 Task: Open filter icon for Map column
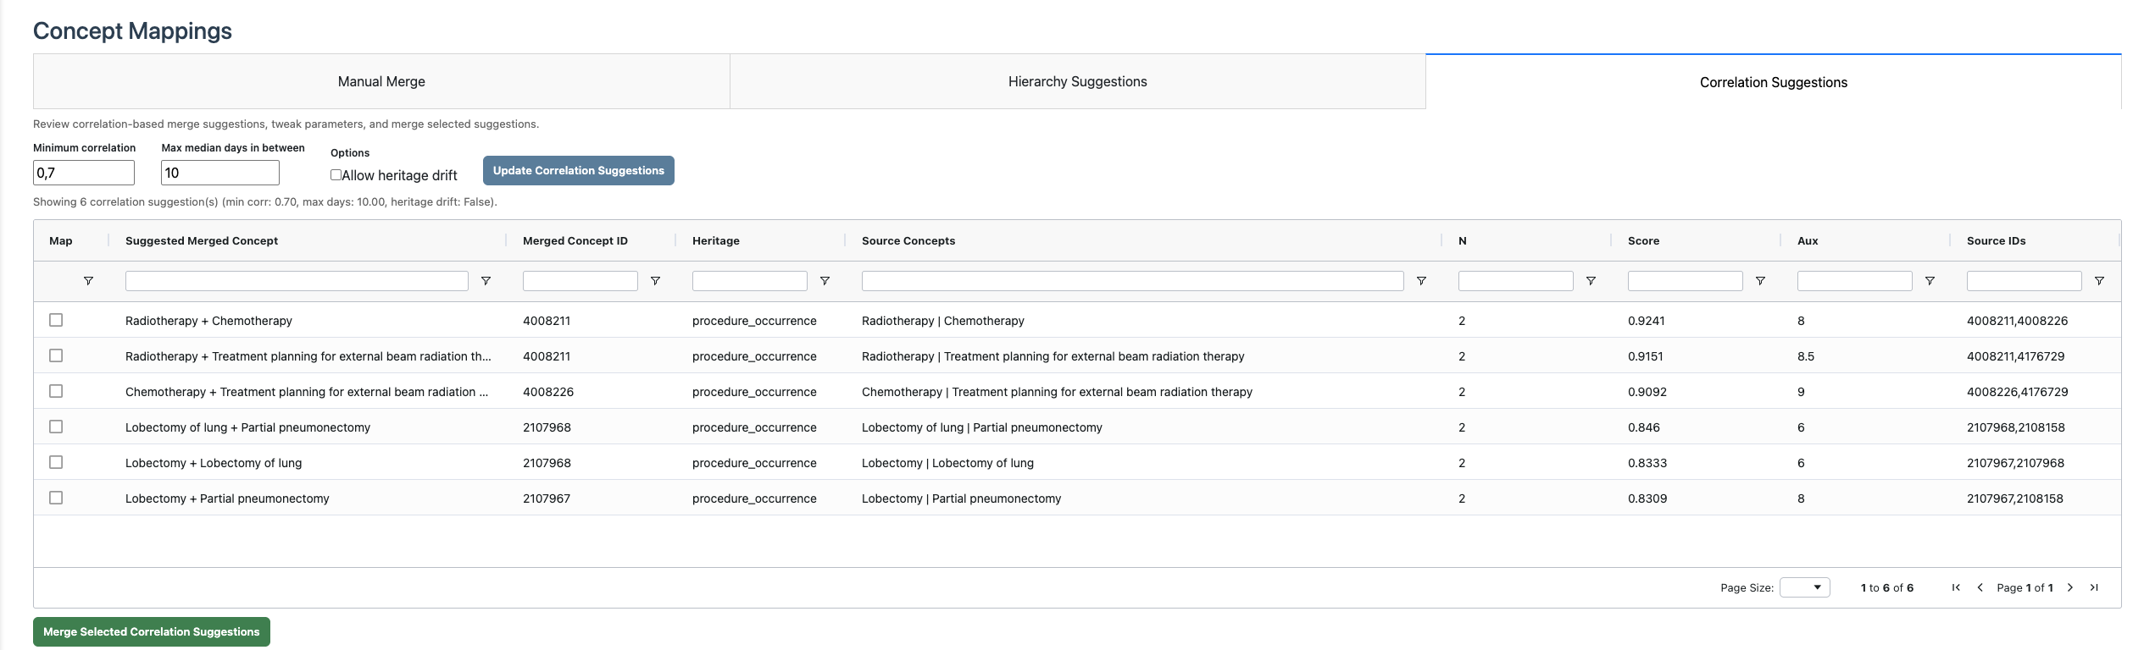coord(88,281)
